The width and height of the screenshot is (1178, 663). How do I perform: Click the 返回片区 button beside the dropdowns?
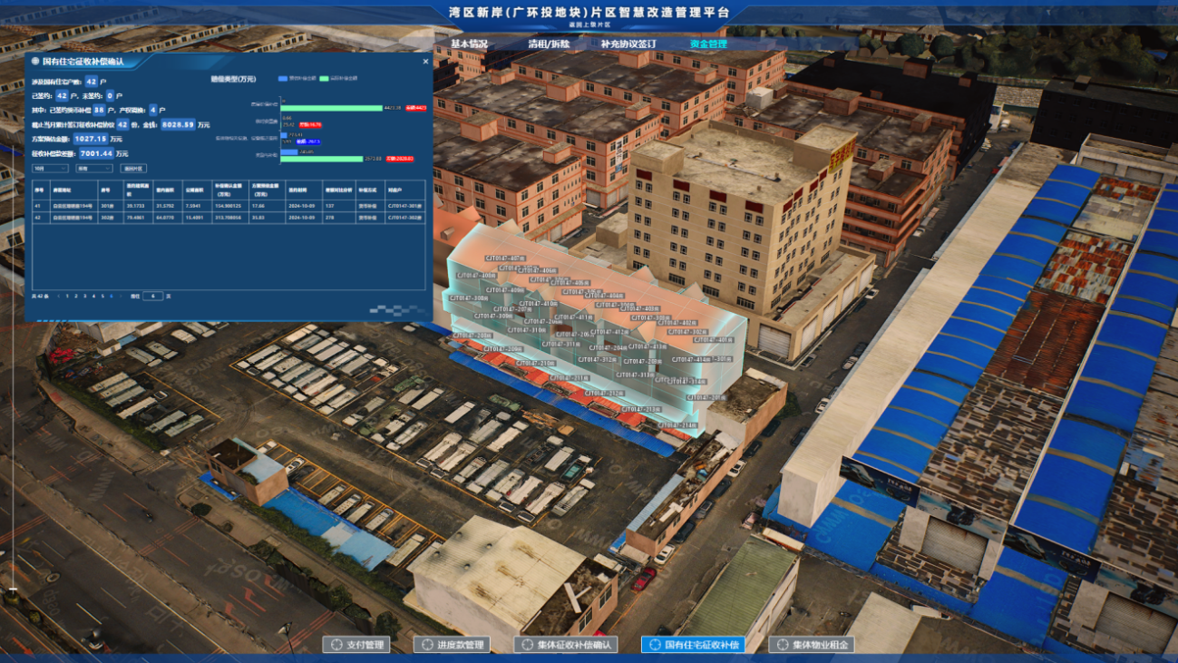[x=133, y=168]
